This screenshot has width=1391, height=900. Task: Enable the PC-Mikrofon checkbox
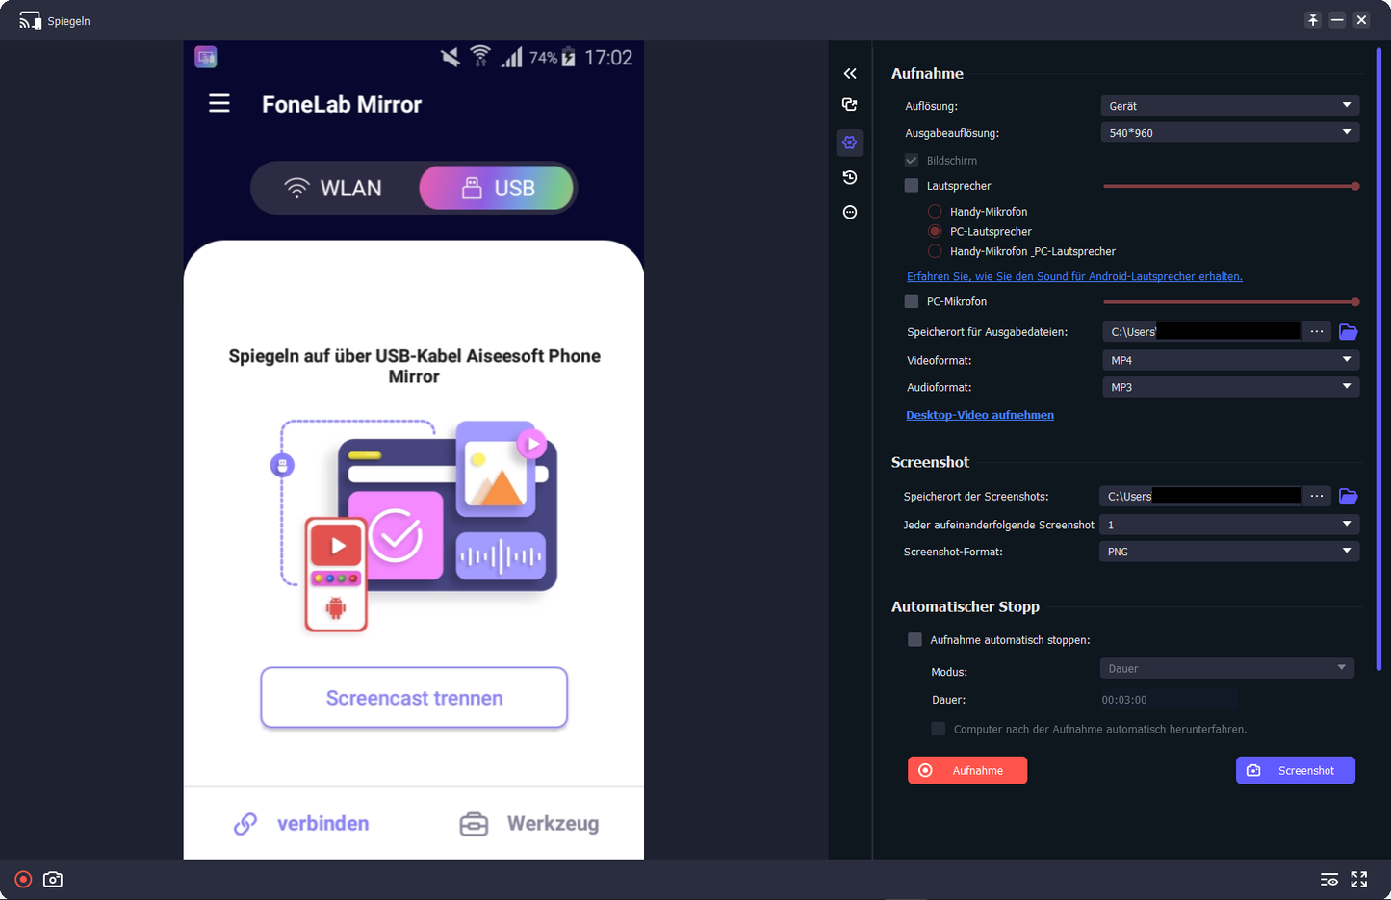click(912, 301)
